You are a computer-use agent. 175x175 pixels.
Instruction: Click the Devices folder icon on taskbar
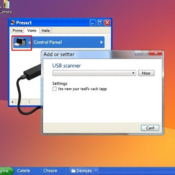pyautogui.click(x=73, y=171)
